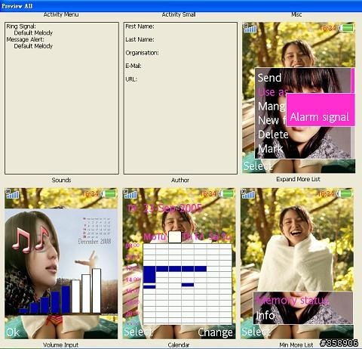
Task: Click battery icon in Expand More List
Action: click(346, 28)
